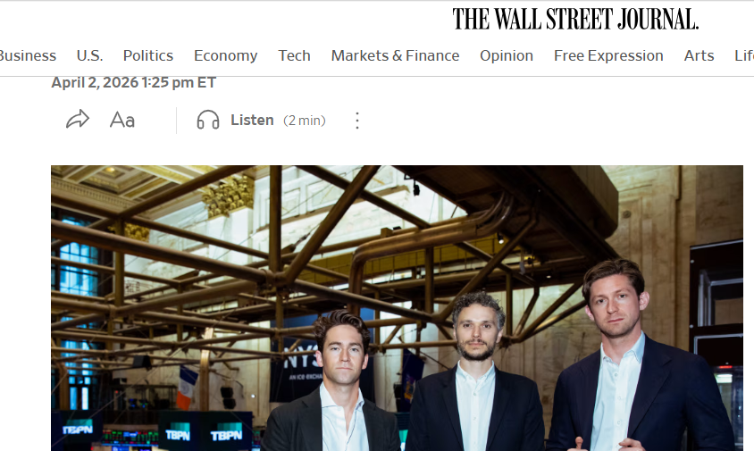This screenshot has height=451, width=754.
Task: Open the Opinion section
Action: [507, 55]
